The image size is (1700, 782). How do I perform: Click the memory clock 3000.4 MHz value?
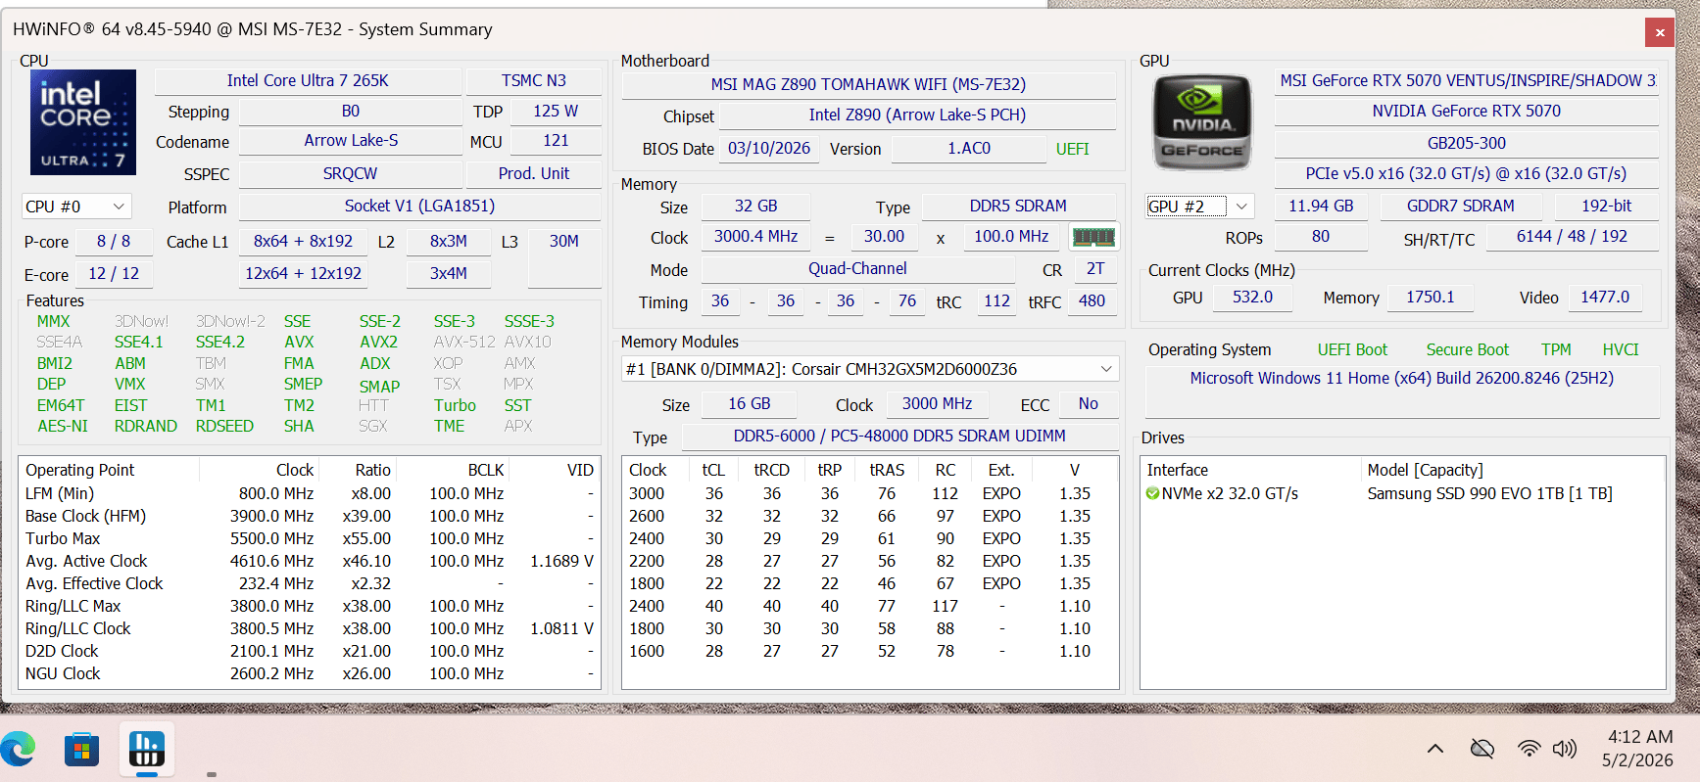(755, 237)
